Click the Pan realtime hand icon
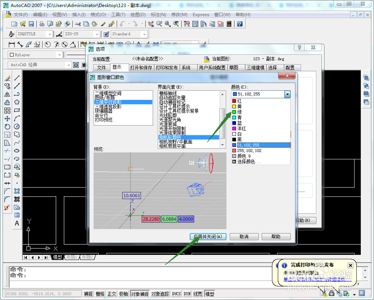 click(x=151, y=24)
